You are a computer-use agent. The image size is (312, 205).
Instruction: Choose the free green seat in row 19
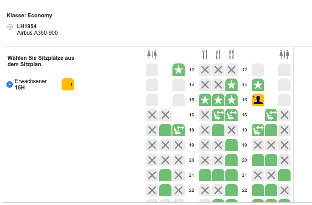coord(231,145)
